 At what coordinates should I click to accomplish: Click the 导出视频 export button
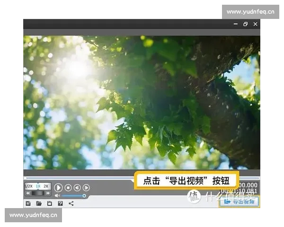point(240,201)
